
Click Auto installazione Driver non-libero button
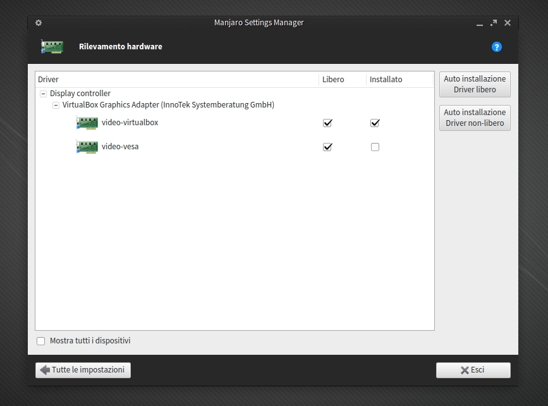(x=475, y=118)
